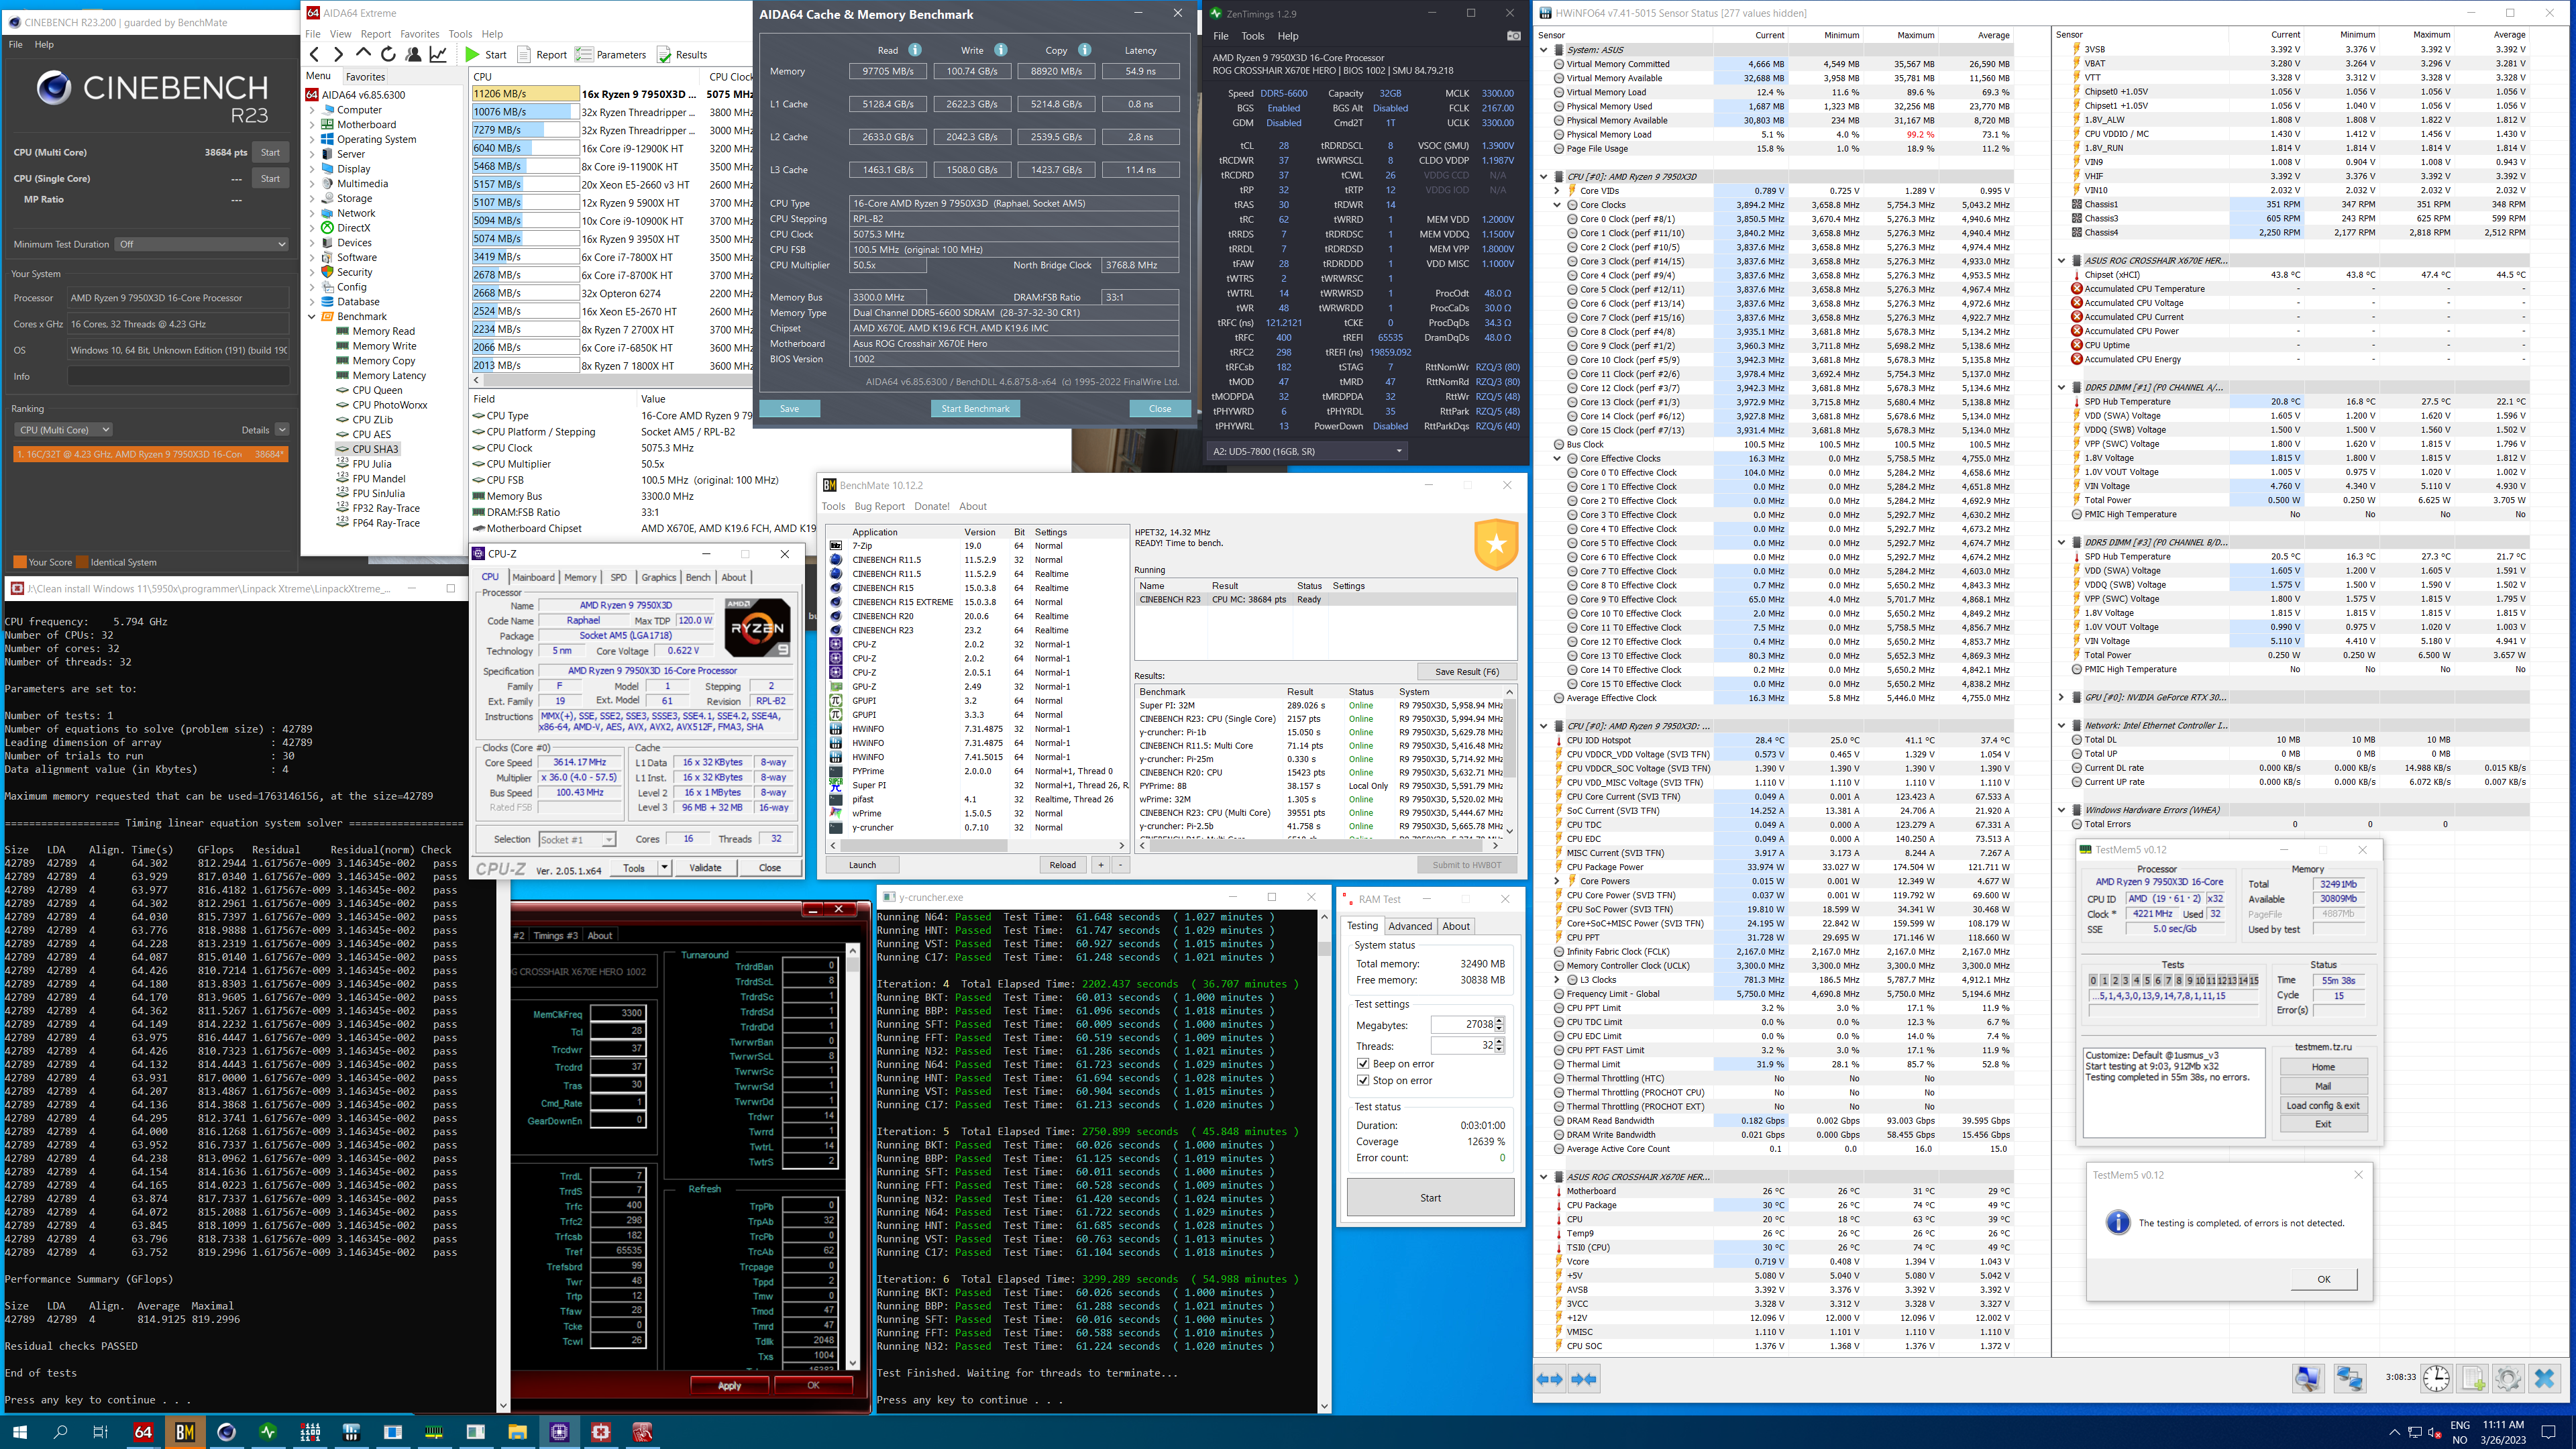Click CPU (Multi Core) Start button in Cinebench
Viewport: 2576px width, 1449px height.
(270, 152)
